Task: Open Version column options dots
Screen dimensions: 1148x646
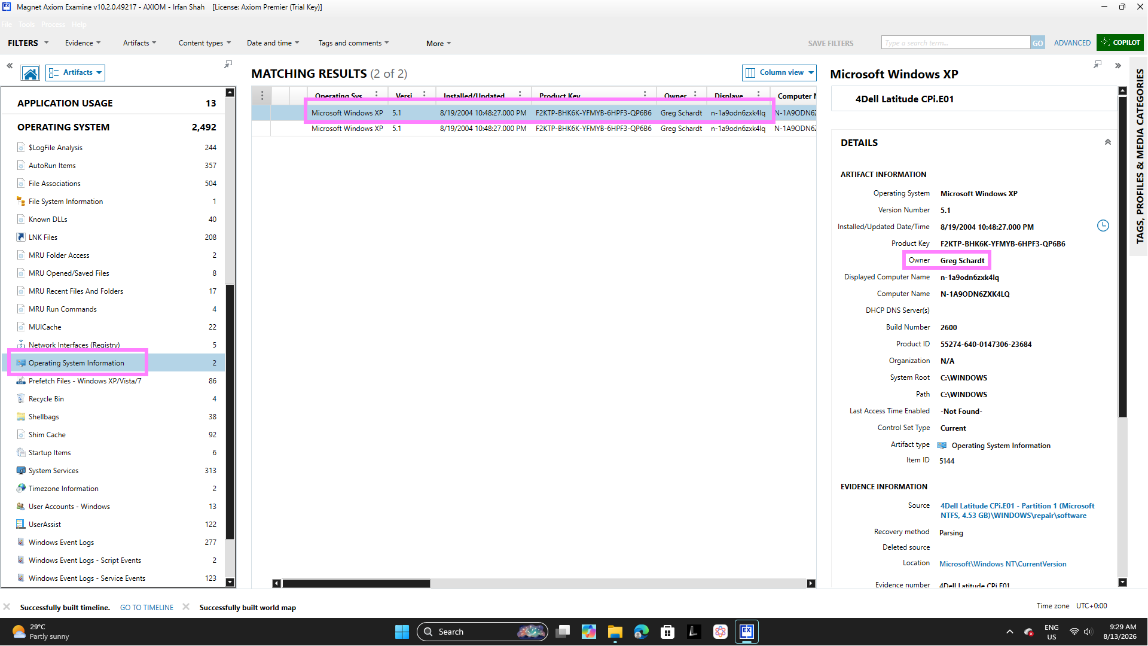Action: point(425,95)
